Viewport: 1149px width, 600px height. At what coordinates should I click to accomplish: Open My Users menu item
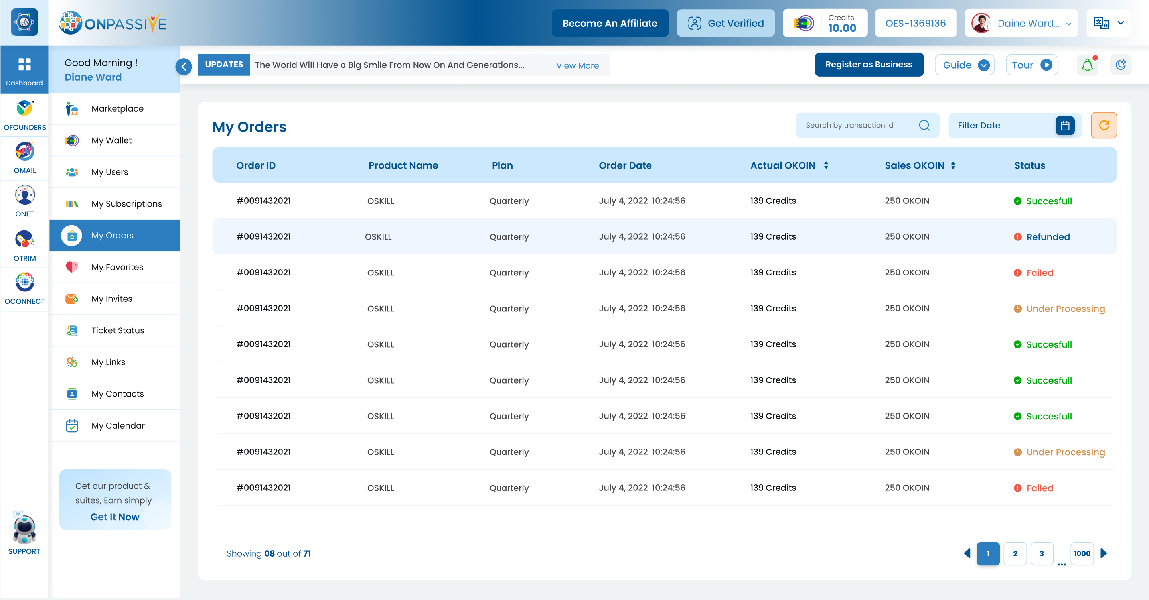click(115, 172)
